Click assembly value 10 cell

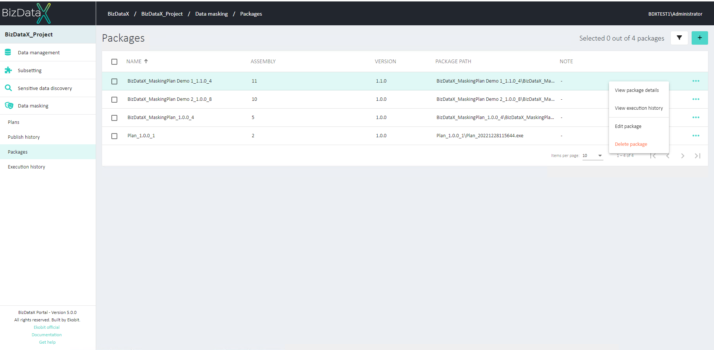pyautogui.click(x=254, y=99)
